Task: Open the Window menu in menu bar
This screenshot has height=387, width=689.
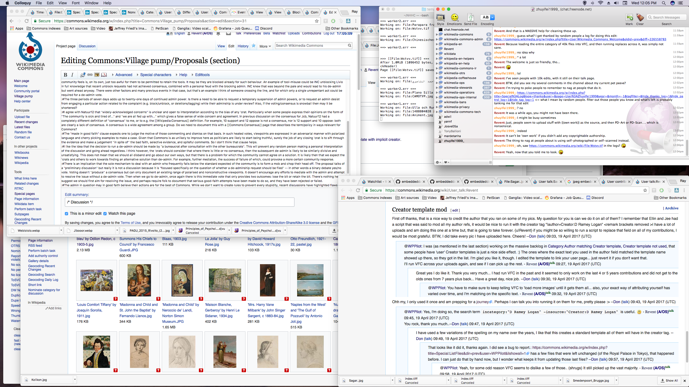Action: point(91,3)
